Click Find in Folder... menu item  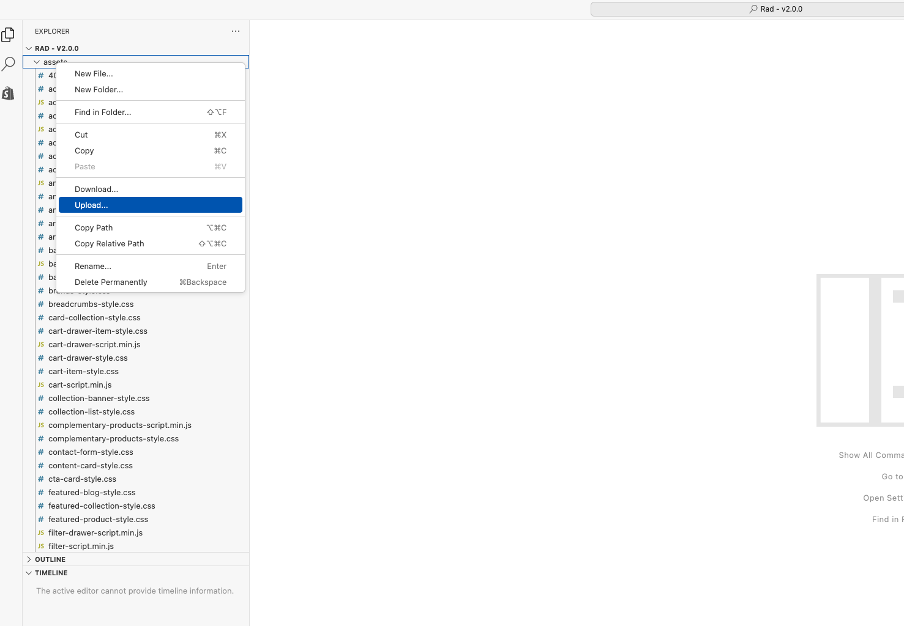coord(103,112)
